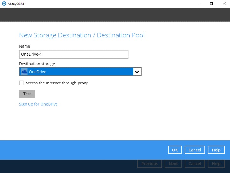Click the dimmed Cancel button at bottom

click(x=195, y=164)
